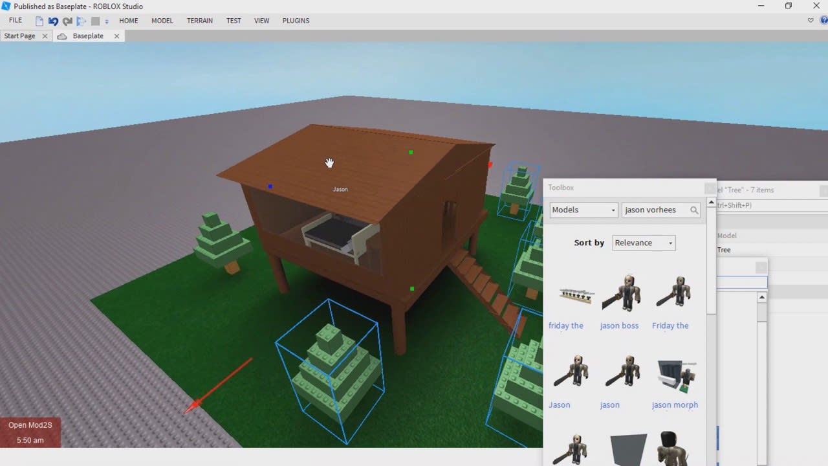Open the quick access toolbar customize arrow

tap(107, 21)
